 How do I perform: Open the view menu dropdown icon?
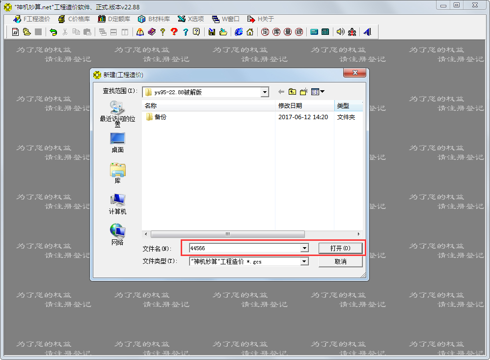[318, 92]
